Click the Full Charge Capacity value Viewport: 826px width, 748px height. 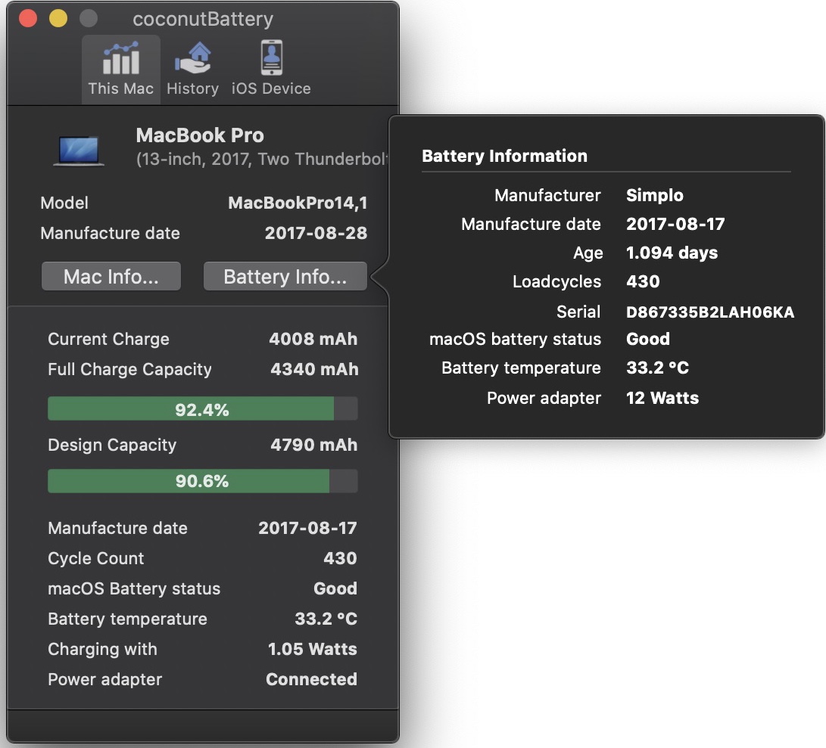point(314,370)
